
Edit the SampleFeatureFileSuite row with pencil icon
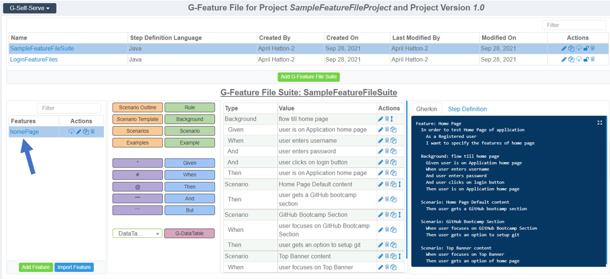click(564, 49)
